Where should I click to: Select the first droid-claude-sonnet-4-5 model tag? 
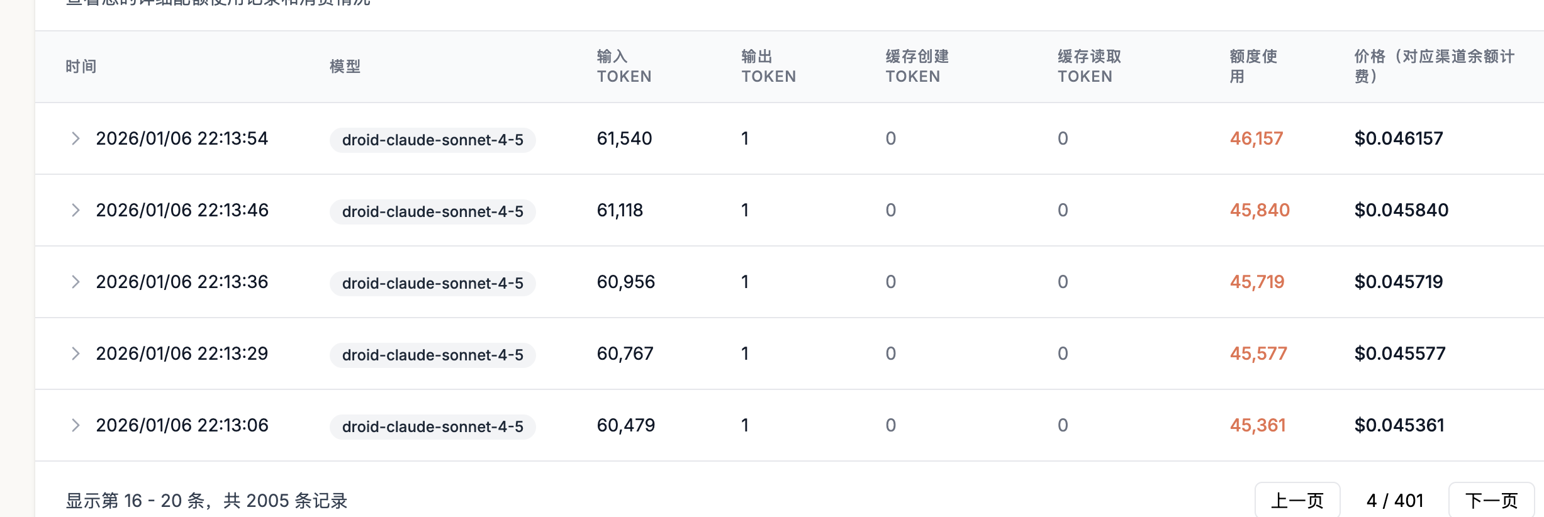[433, 140]
